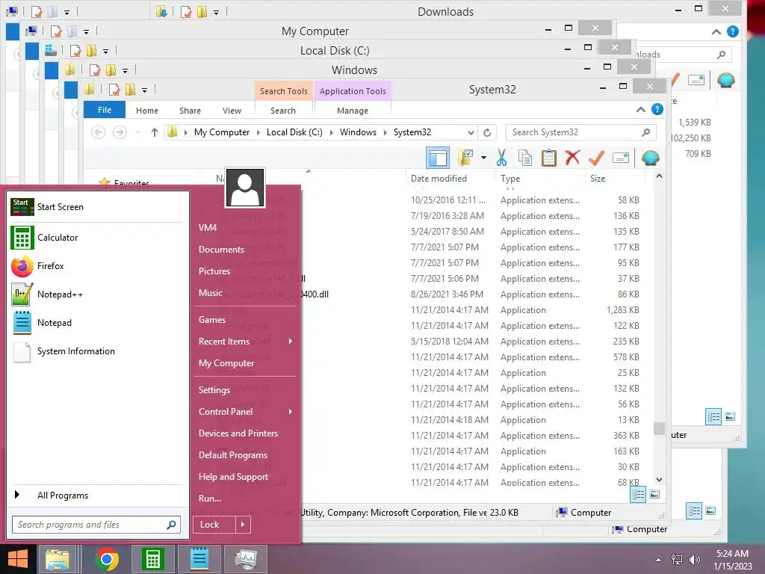The width and height of the screenshot is (765, 574).
Task: Open Devices and Printers
Action: click(238, 433)
